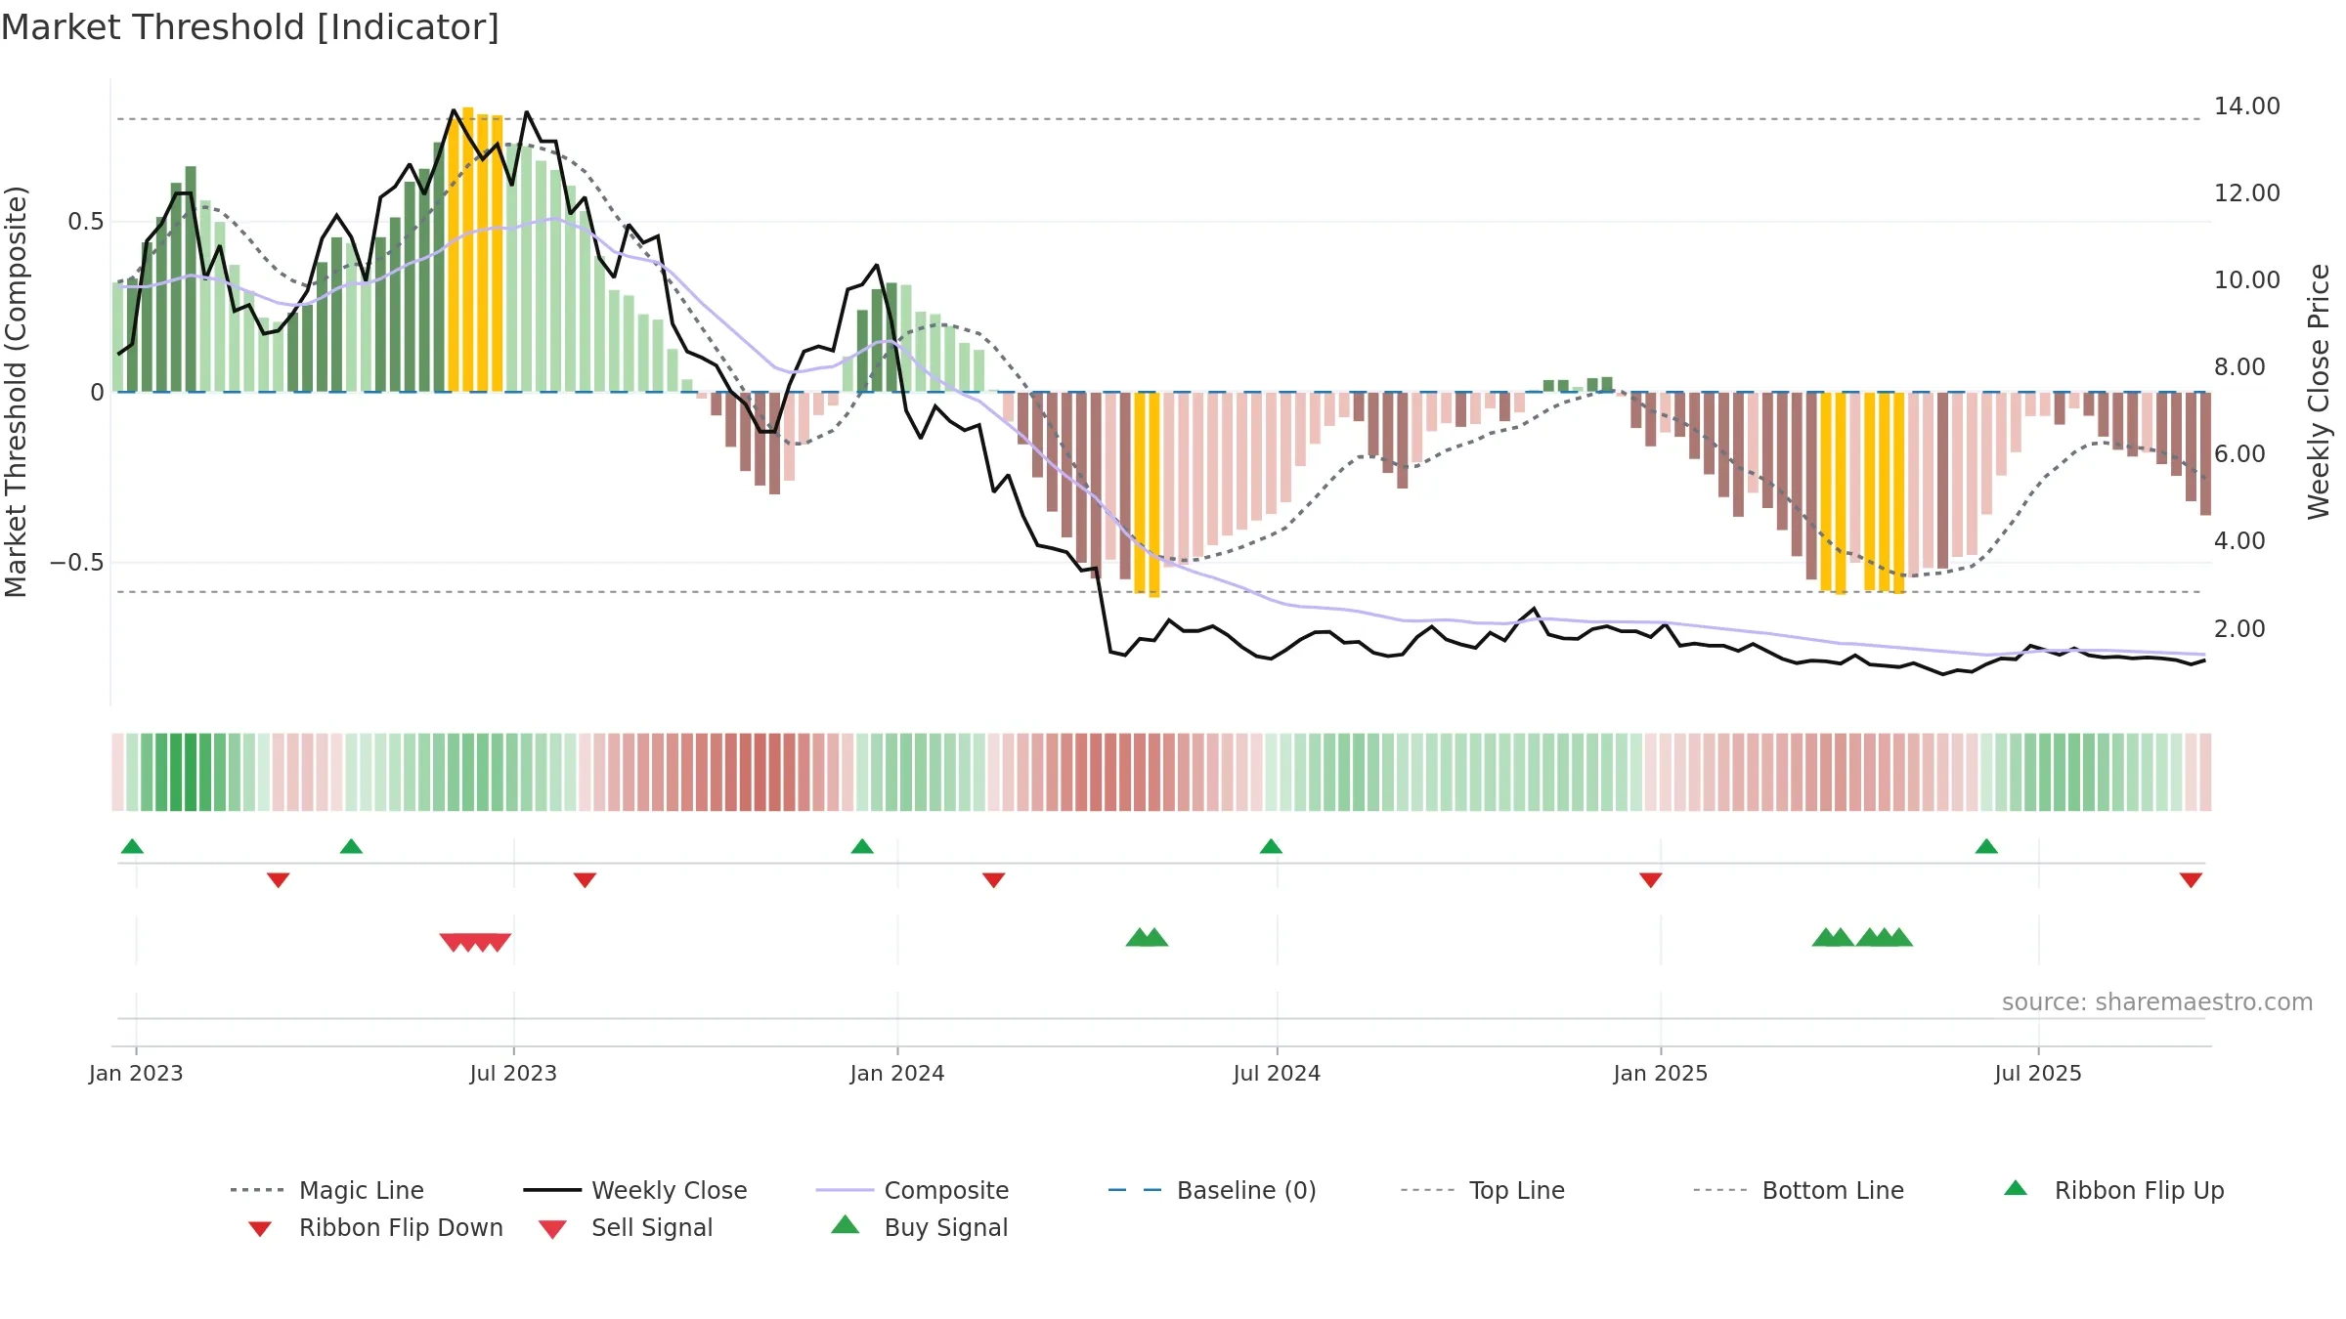Toggle the Weekly Close legend entry
The height and width of the screenshot is (1319, 2346).
[x=635, y=1190]
